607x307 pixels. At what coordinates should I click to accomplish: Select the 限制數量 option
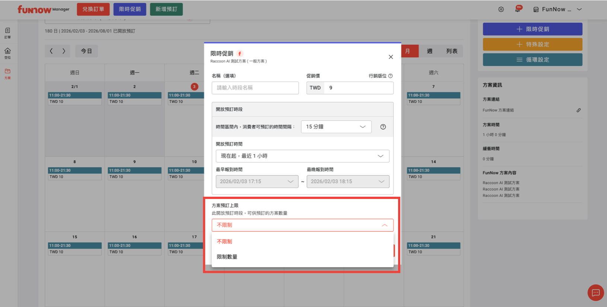(x=227, y=257)
